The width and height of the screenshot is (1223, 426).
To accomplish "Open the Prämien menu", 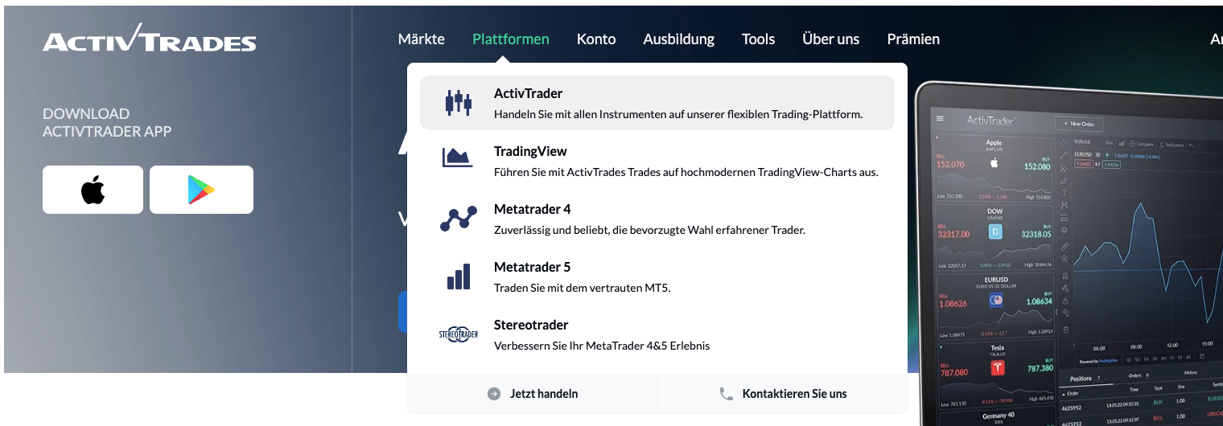I will pos(913,39).
